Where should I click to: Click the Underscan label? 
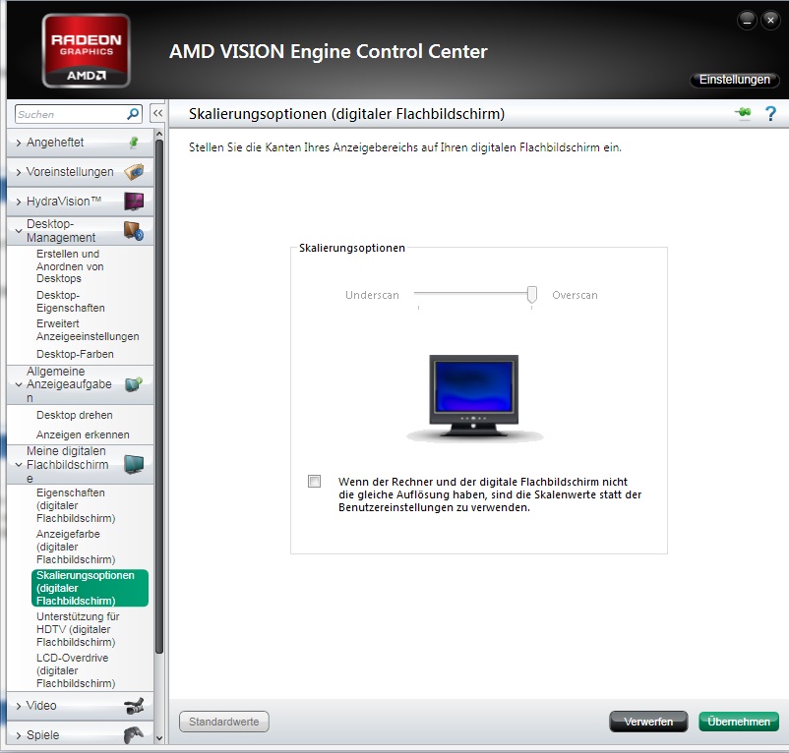[372, 295]
